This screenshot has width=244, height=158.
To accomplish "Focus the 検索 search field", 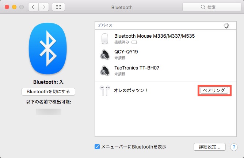I will [x=211, y=7].
